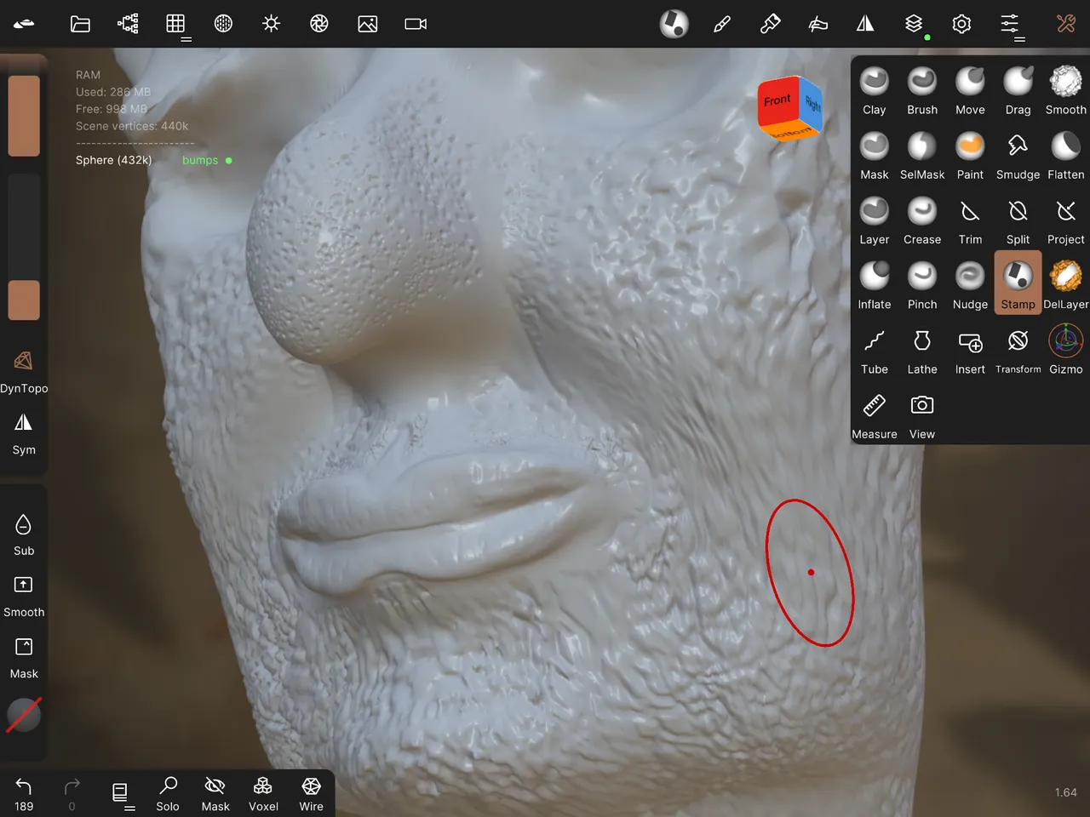Select the Crease tool
This screenshot has height=817, width=1090.
click(x=922, y=220)
